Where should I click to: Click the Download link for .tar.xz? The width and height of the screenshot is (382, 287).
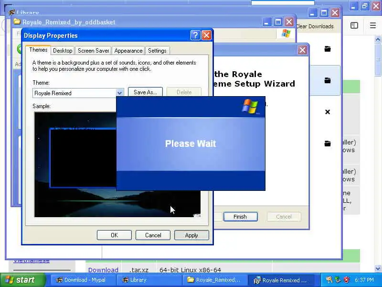(x=103, y=270)
